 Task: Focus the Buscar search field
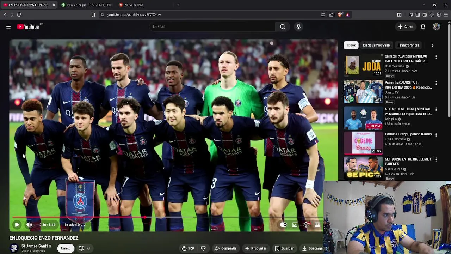pos(212,26)
